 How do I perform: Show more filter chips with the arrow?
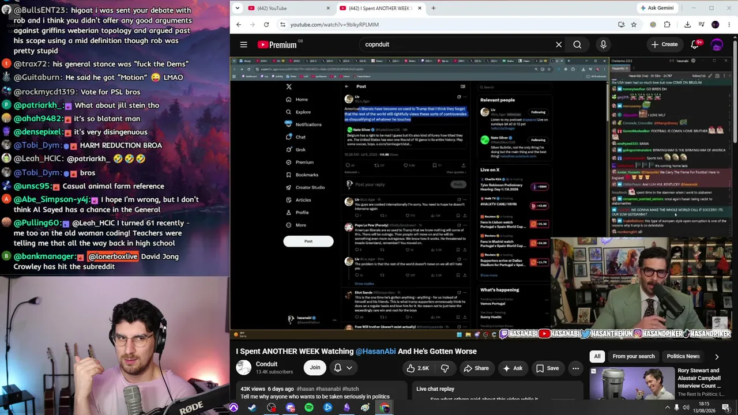(x=717, y=357)
